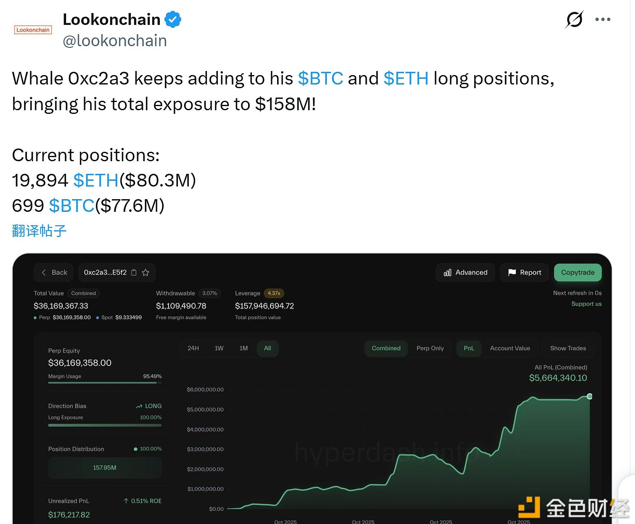Toggle chart to Account Value
Image resolution: width=635 pixels, height=524 pixels.
click(510, 349)
